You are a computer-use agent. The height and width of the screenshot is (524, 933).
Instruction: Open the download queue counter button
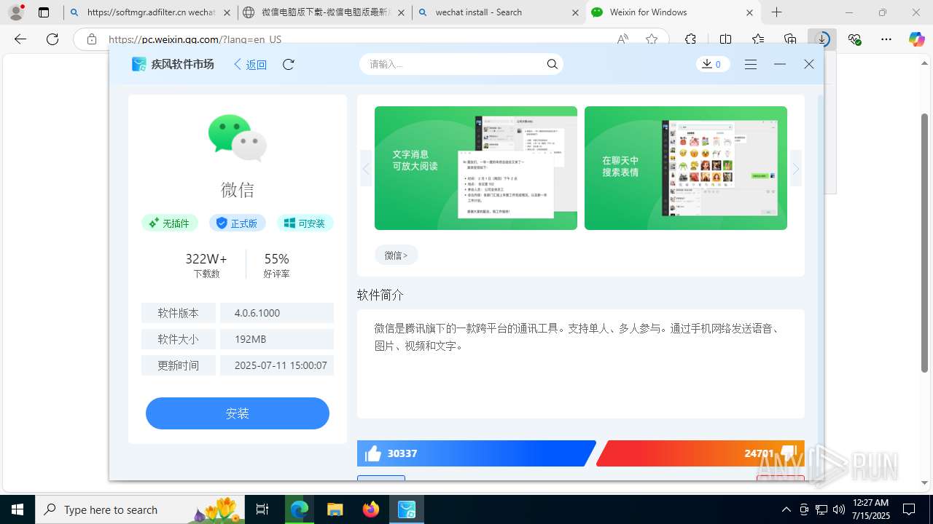click(x=712, y=64)
